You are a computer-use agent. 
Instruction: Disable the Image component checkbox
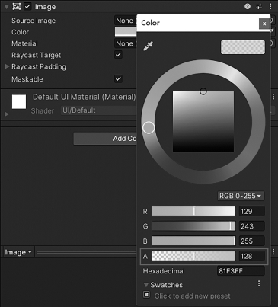point(27,7)
